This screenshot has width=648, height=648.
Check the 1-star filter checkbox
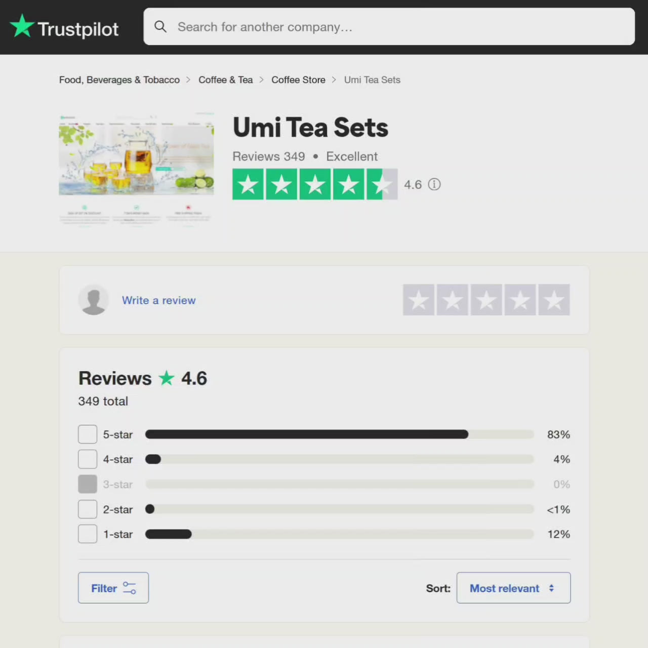coord(88,534)
